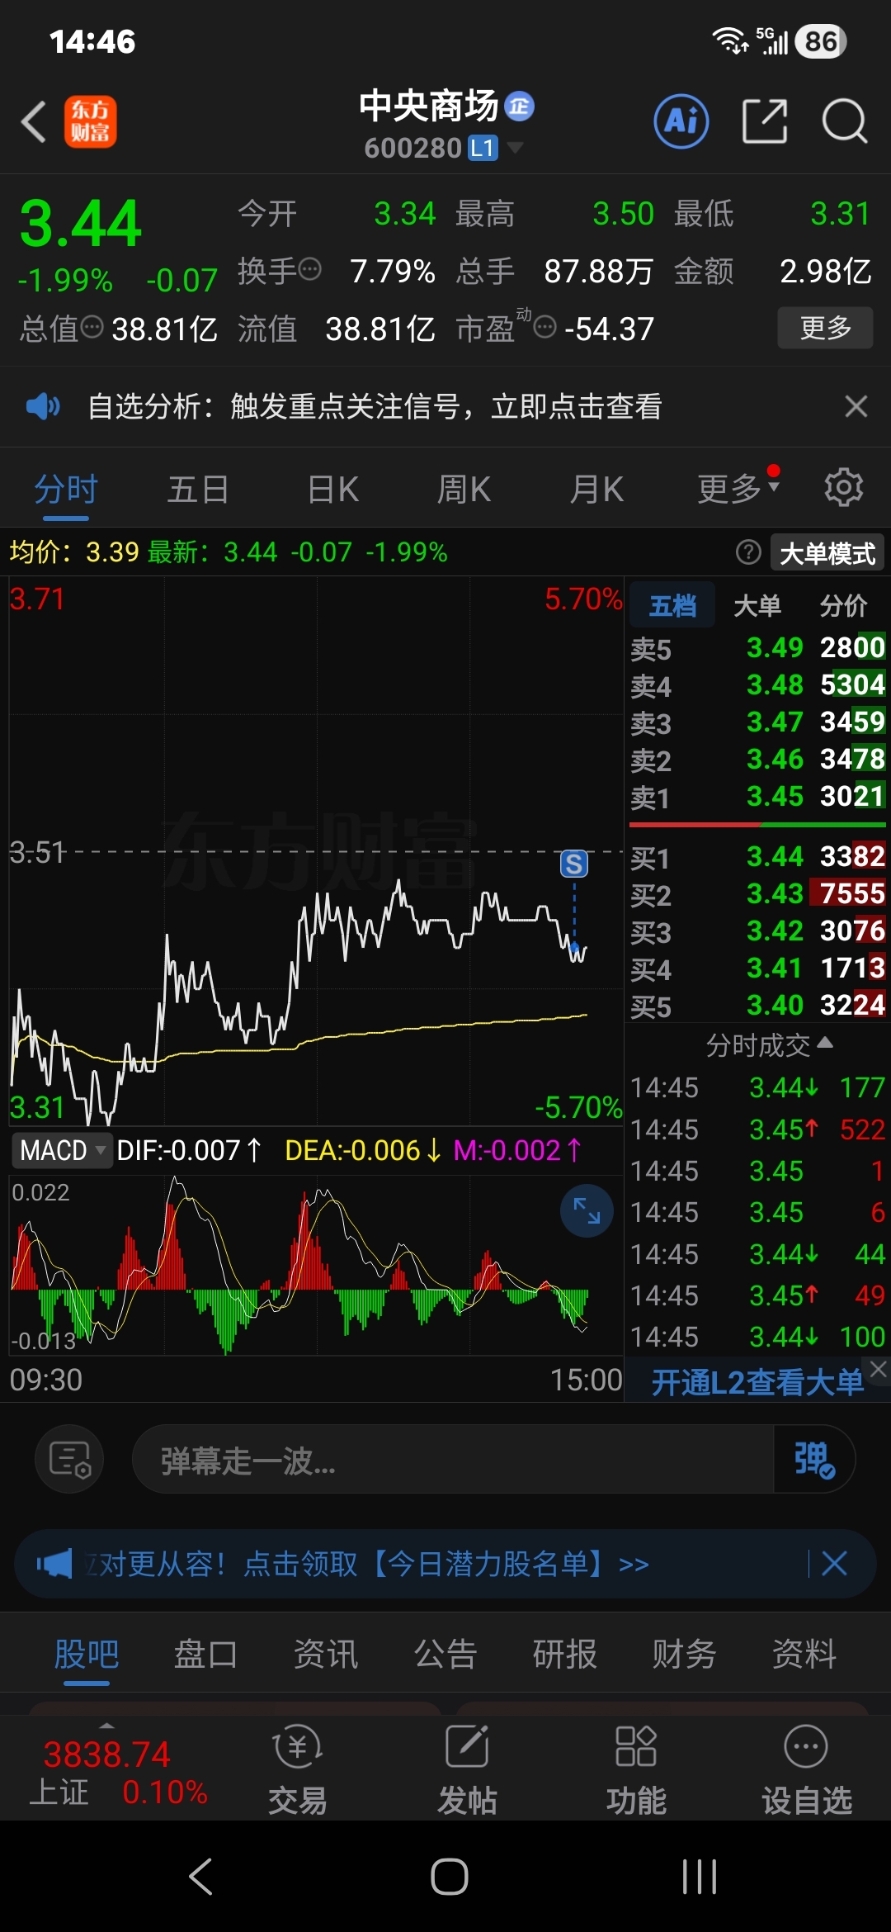Screen dimensions: 891x1932
Task: Select the 五档 order book tab
Action: pyautogui.click(x=672, y=605)
